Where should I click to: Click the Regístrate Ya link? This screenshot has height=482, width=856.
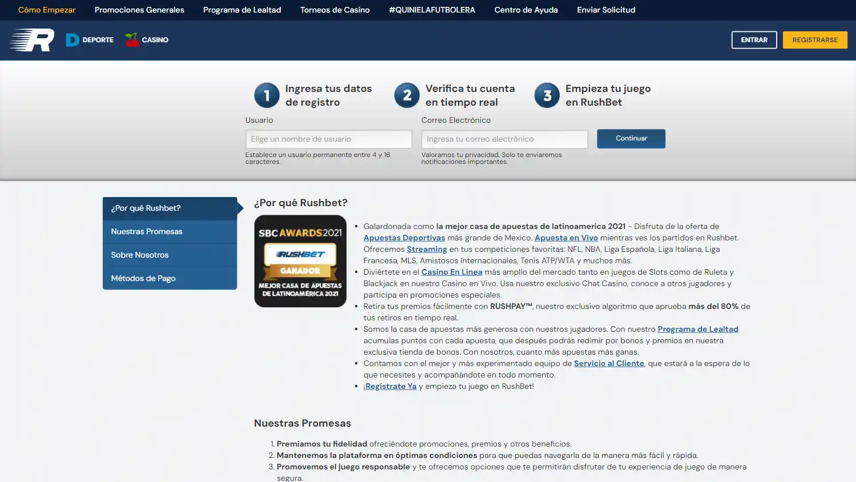pyautogui.click(x=391, y=386)
